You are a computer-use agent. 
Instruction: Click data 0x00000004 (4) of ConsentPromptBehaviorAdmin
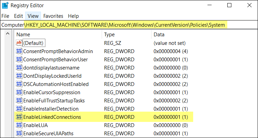point(171,51)
